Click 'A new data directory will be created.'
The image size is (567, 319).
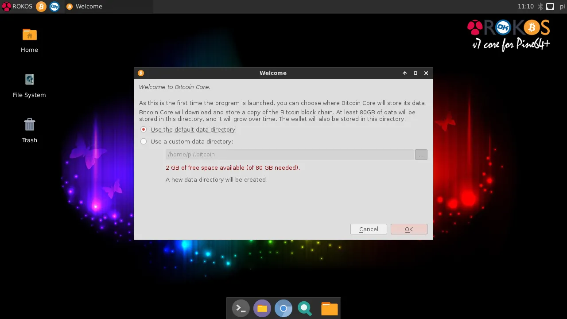pos(217,179)
